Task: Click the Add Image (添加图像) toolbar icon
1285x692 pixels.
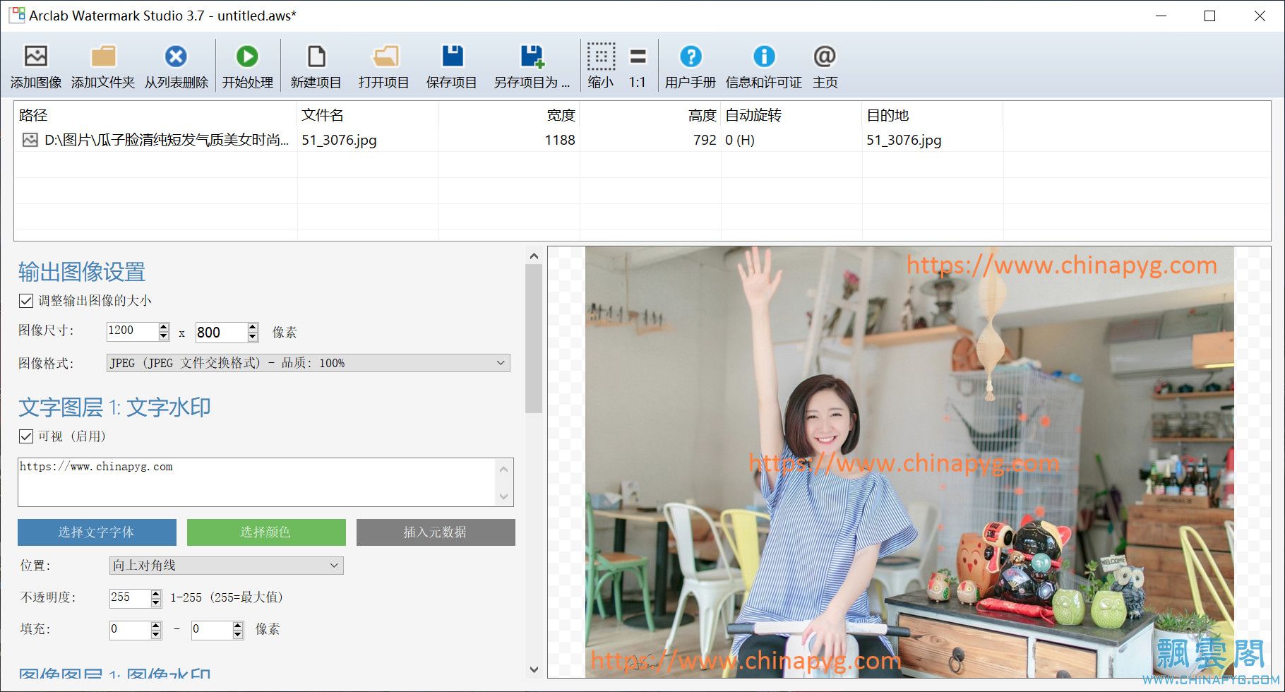Action: click(x=35, y=56)
